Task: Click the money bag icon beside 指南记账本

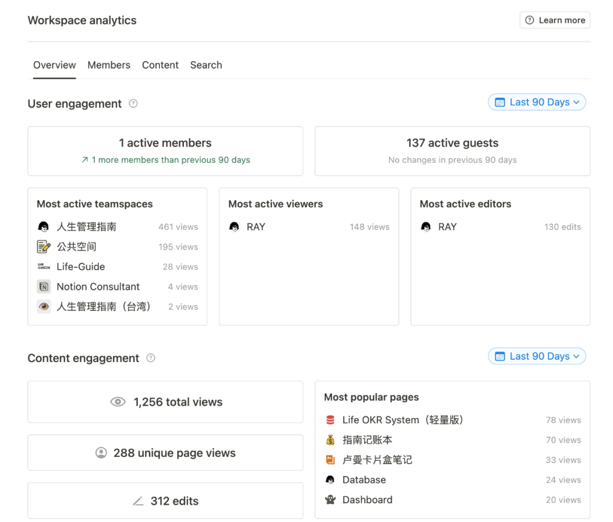Action: 330,440
